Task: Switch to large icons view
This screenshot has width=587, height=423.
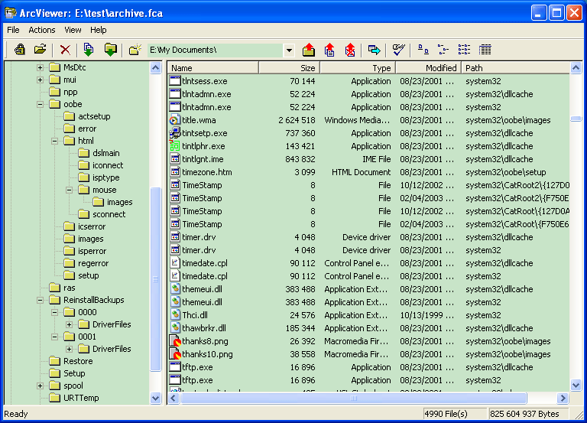Action: tap(423, 50)
